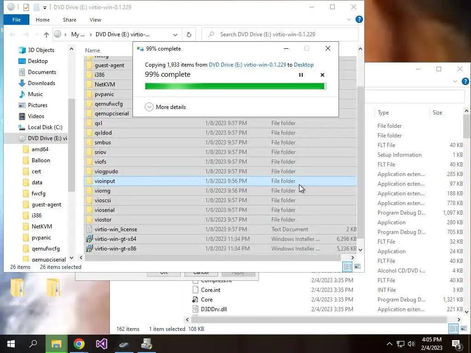Open the address bar history dropdown
This screenshot has width=471, height=353.
click(x=175, y=34)
